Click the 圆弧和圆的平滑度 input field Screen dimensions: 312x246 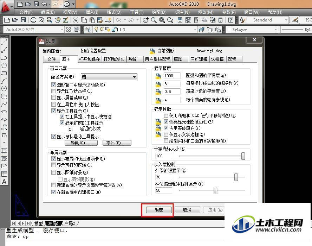point(172,76)
